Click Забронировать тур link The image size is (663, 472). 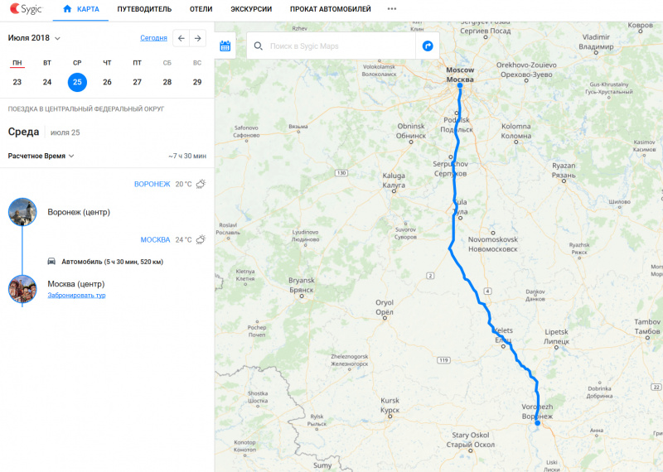point(76,295)
